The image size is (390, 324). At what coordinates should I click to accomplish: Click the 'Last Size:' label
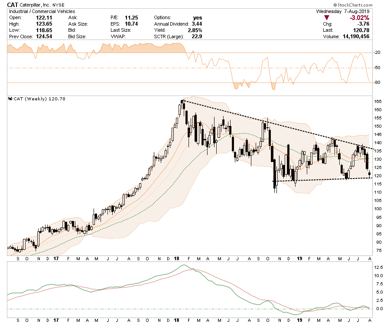tap(121, 30)
